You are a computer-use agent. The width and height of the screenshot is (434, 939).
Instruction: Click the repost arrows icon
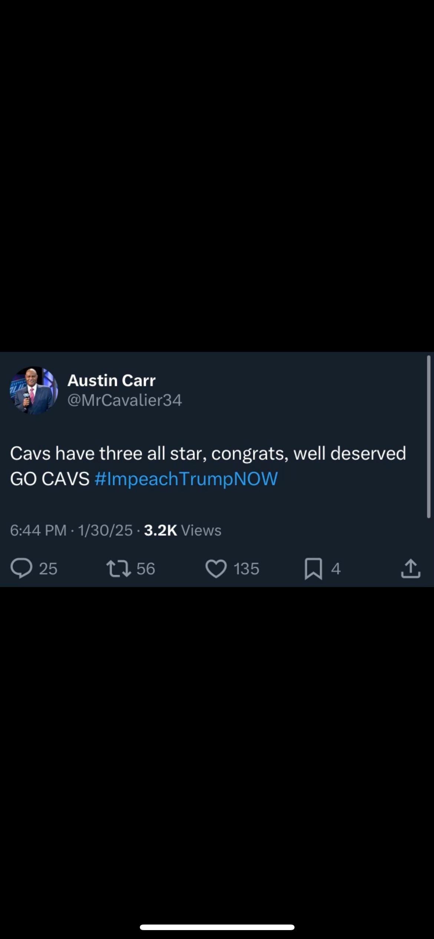point(118,569)
